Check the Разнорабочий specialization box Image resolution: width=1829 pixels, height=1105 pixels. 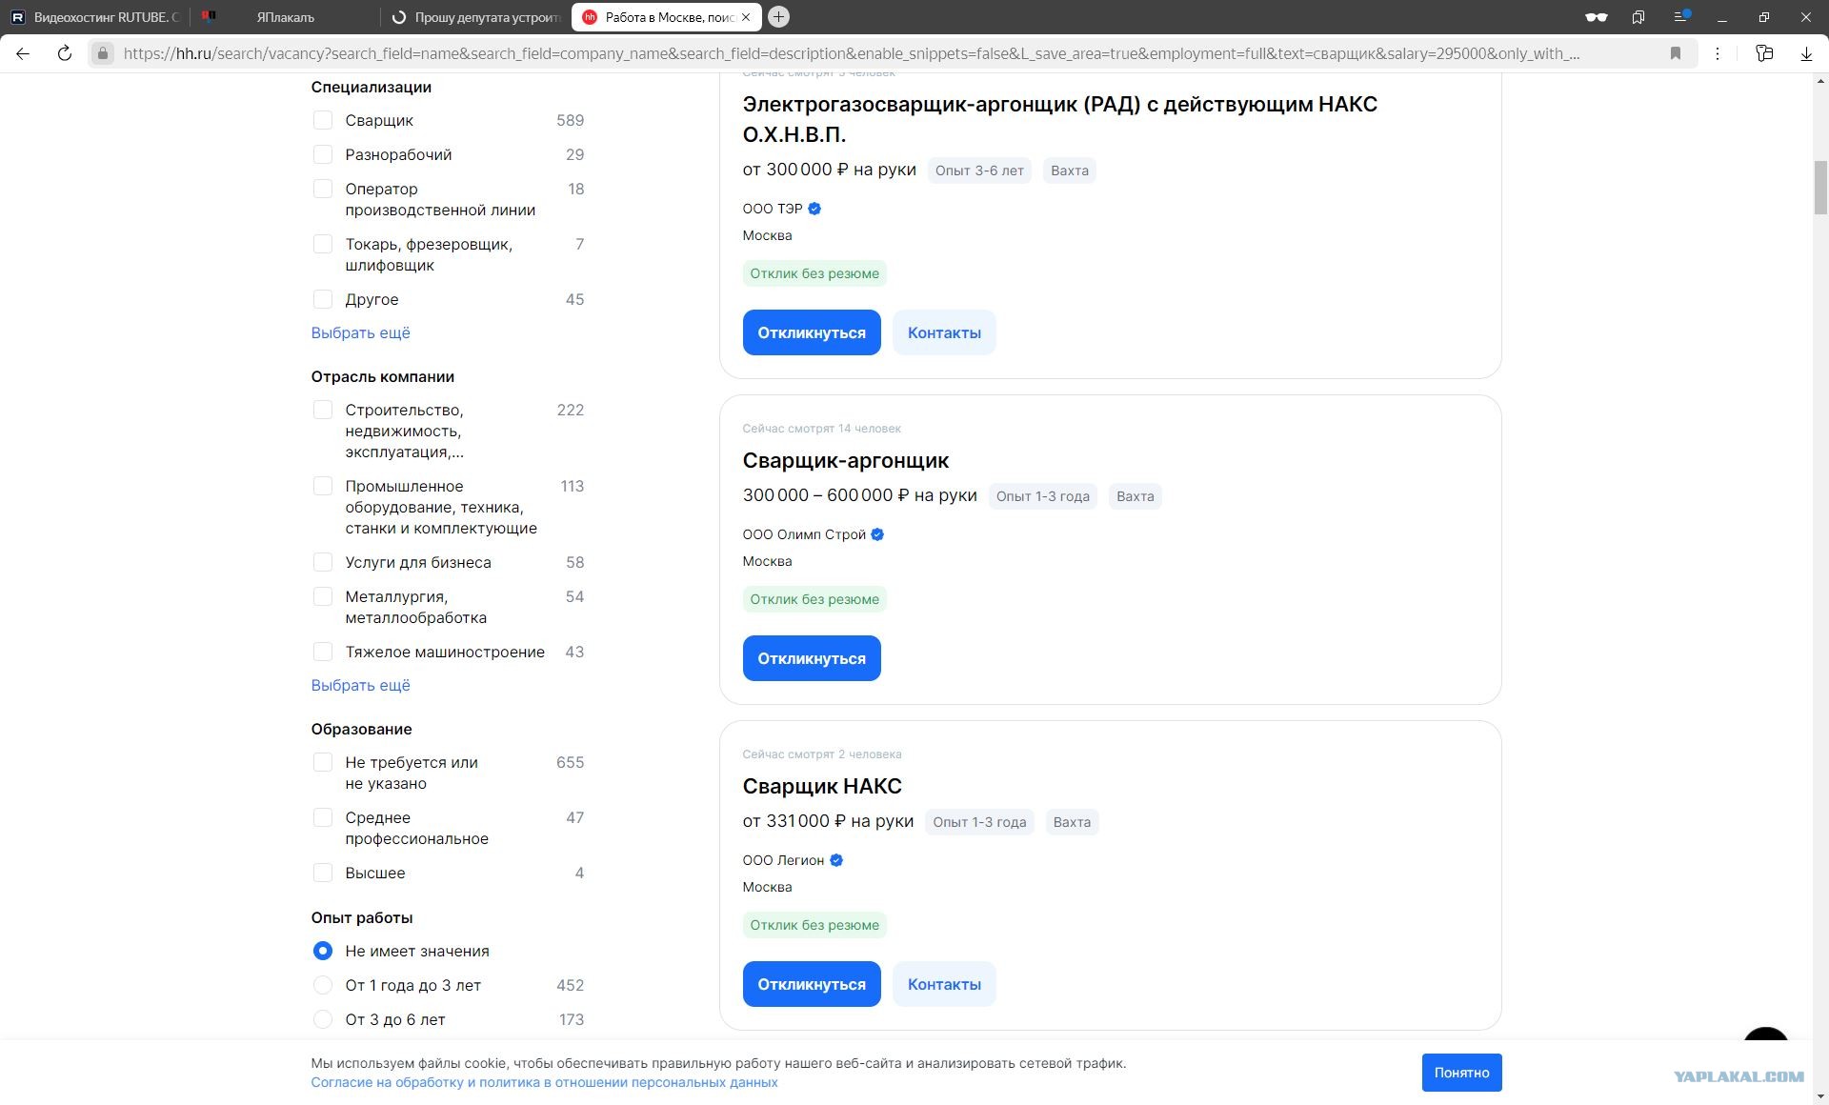tap(323, 154)
